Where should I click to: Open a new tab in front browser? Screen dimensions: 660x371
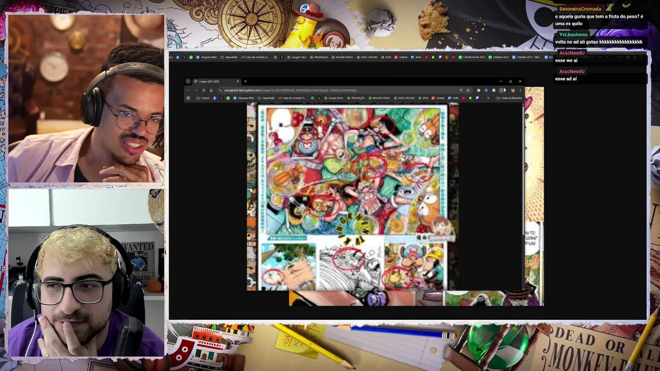coord(245,81)
